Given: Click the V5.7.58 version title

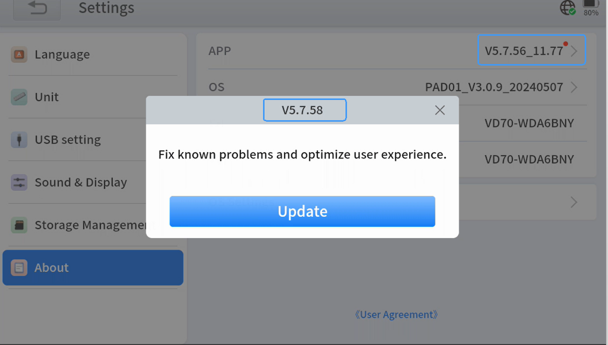Looking at the screenshot, I should (x=302, y=110).
